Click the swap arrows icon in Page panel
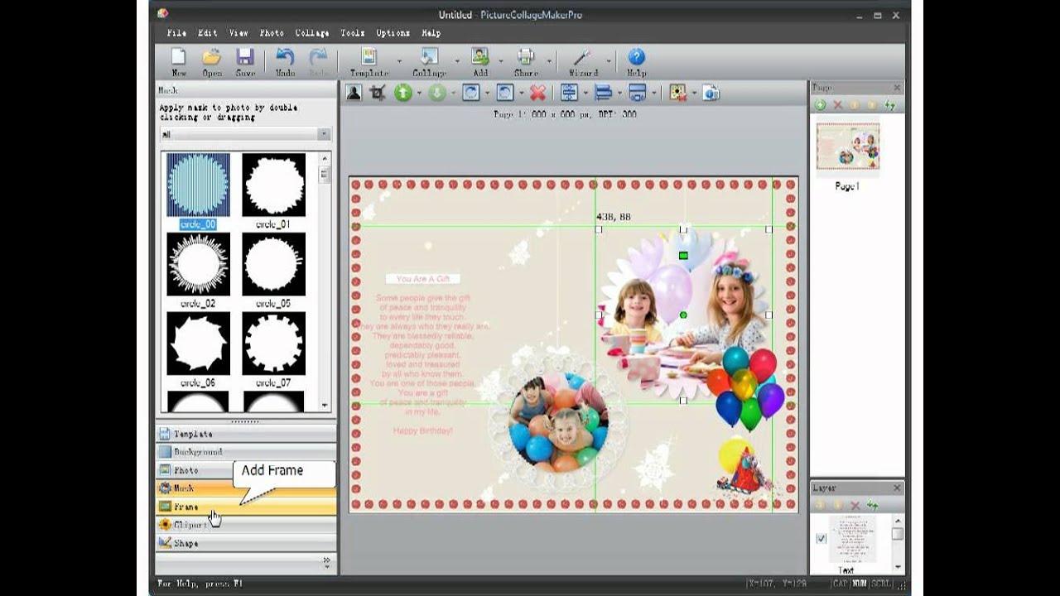The width and height of the screenshot is (1060, 596). 890,105
